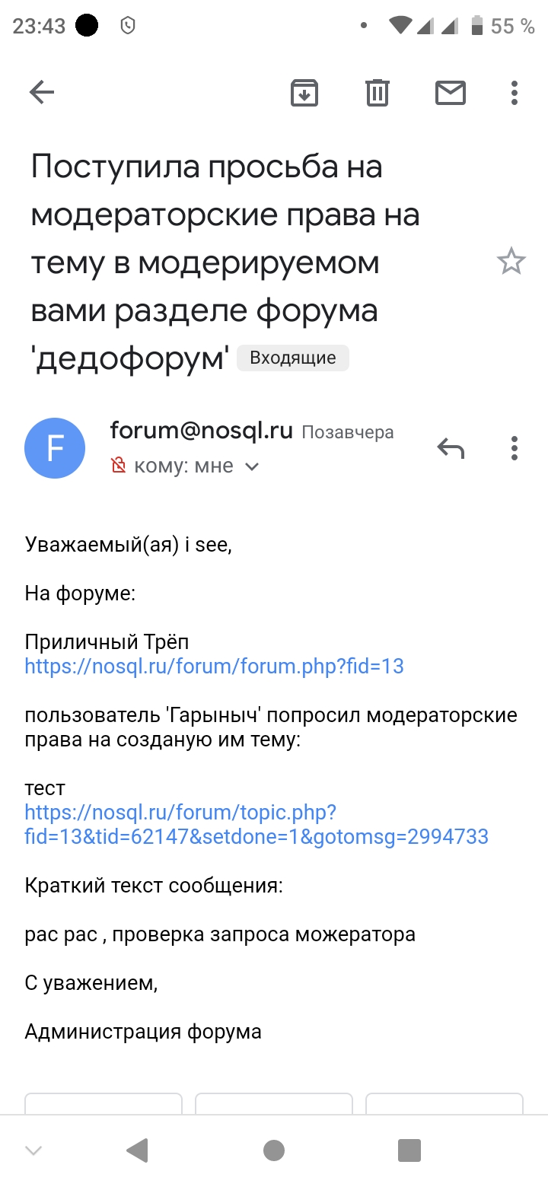Tap the small down chevron in navigation bar

click(x=33, y=1150)
